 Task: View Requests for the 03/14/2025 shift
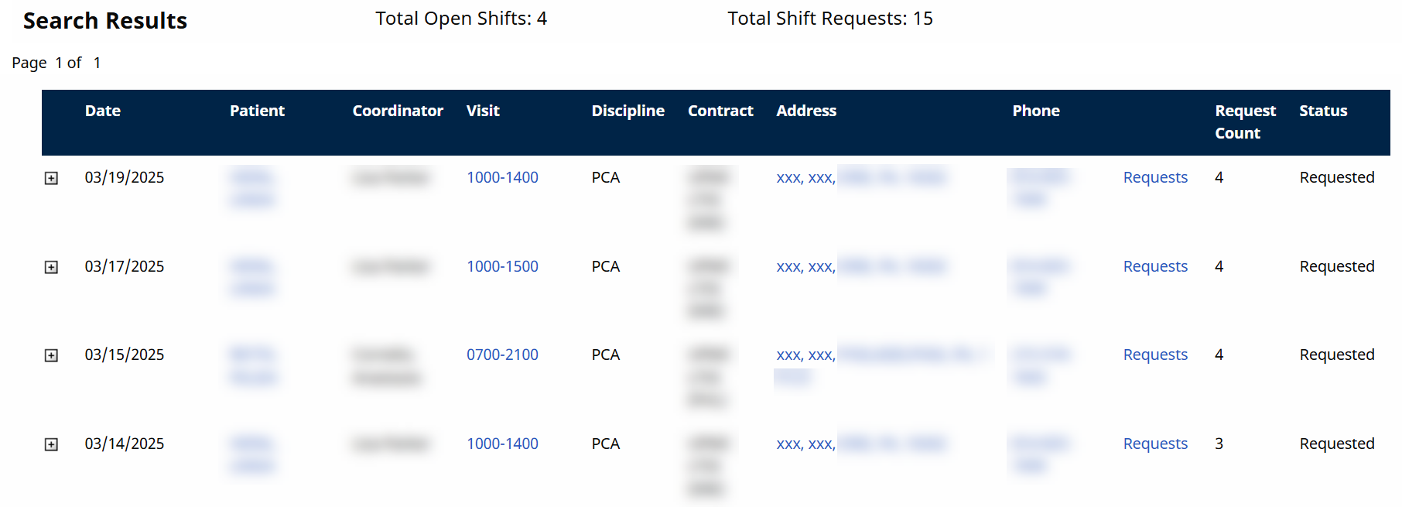[x=1154, y=444]
